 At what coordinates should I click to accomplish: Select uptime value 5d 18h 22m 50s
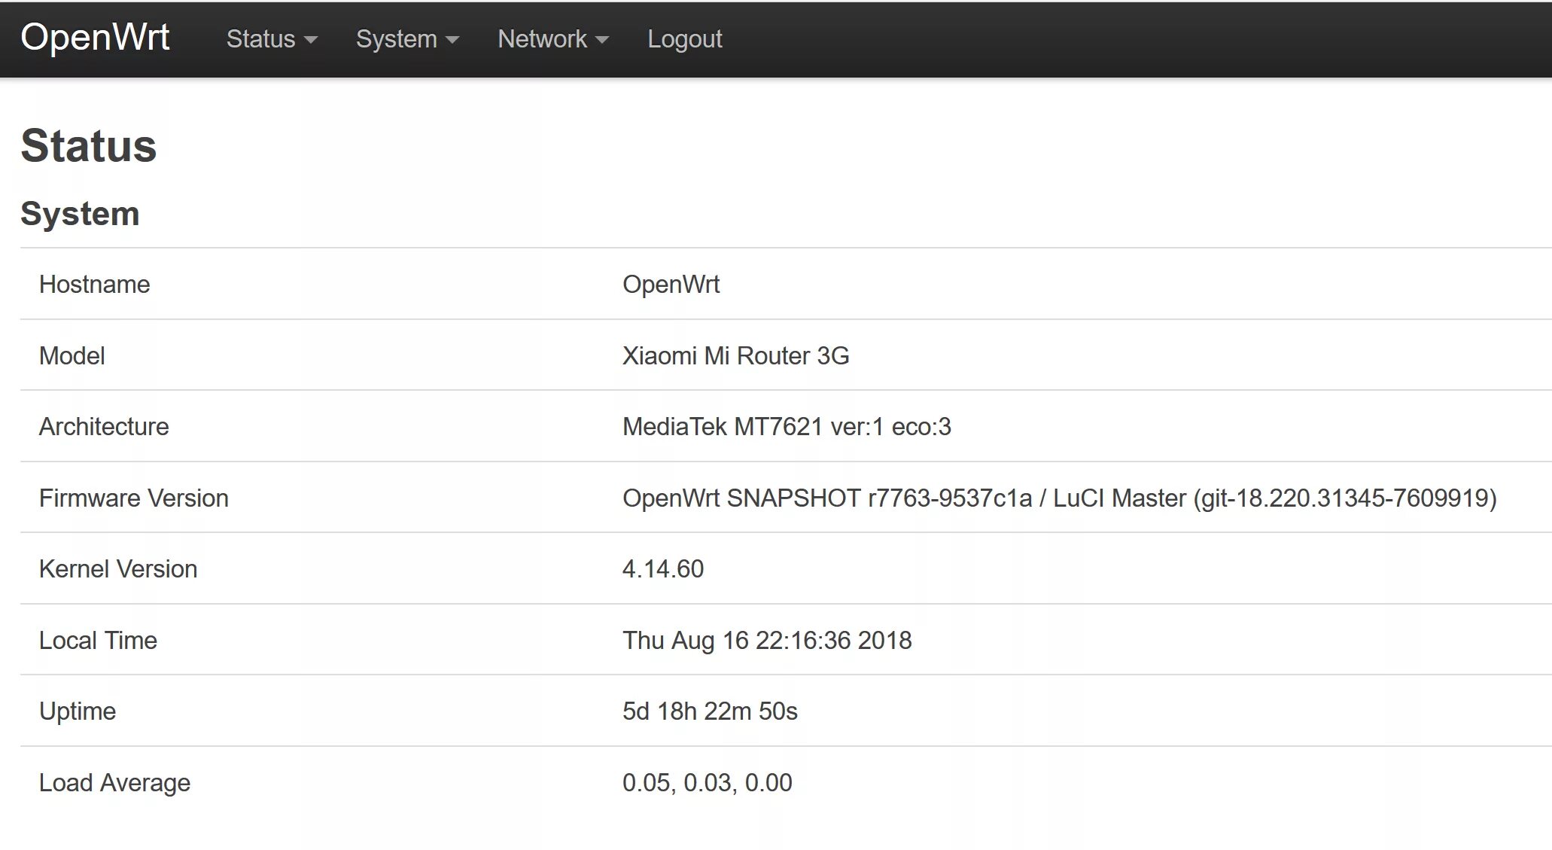[x=710, y=711]
